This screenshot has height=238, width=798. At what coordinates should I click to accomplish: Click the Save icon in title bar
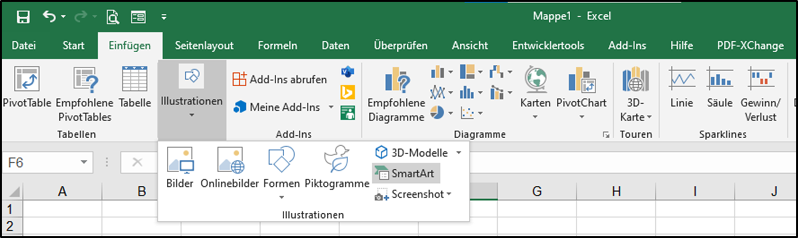pos(24,17)
